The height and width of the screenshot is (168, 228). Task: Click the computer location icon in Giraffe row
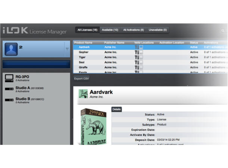pyautogui.click(x=141, y=67)
